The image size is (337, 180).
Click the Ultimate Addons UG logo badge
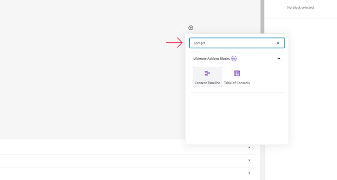pyautogui.click(x=234, y=58)
